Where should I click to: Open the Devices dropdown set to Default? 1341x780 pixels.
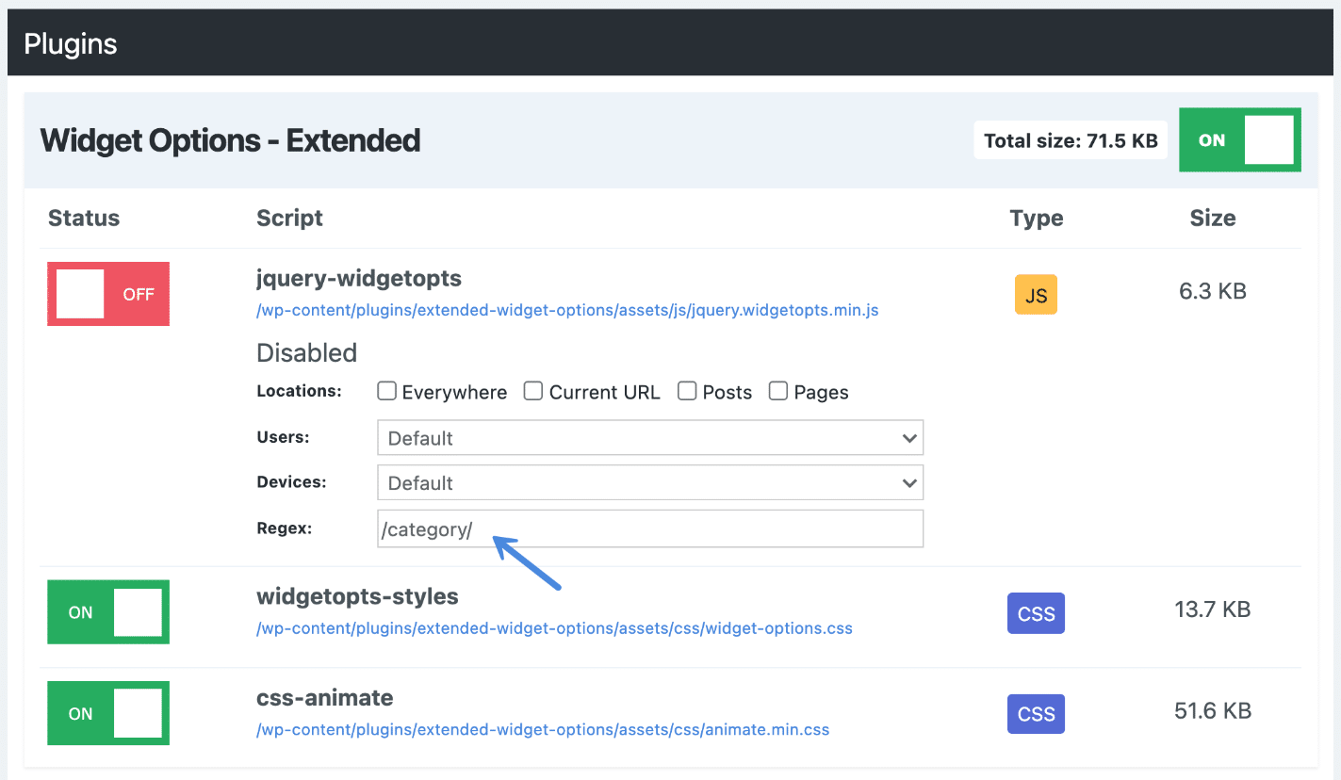click(650, 482)
